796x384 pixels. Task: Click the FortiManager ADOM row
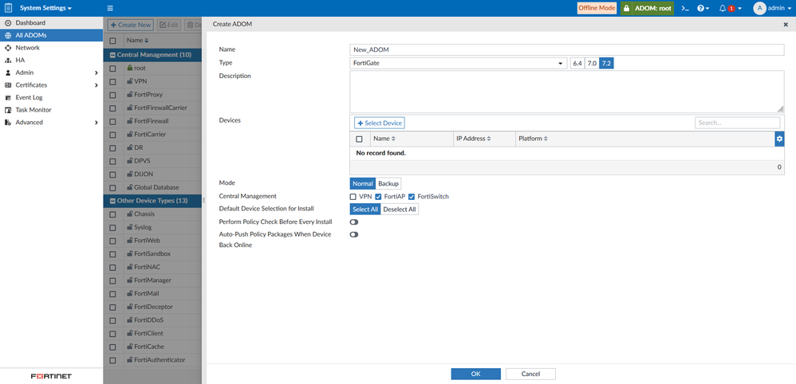pos(152,280)
